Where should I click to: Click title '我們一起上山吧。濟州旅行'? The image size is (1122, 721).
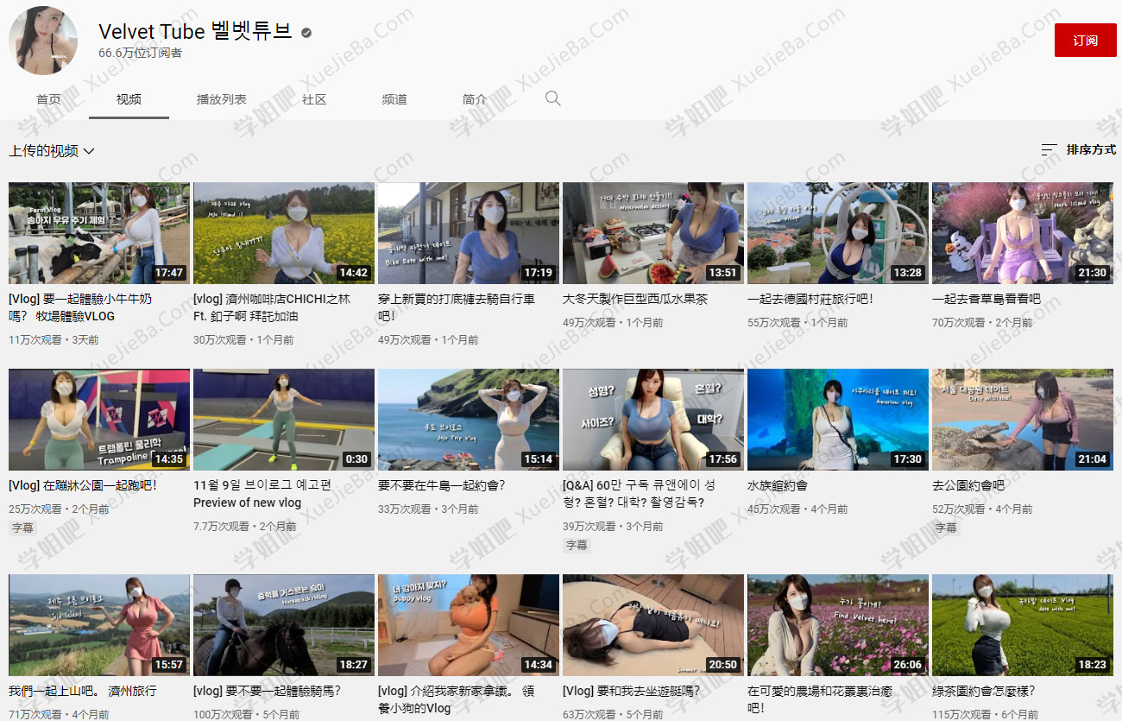(x=83, y=691)
